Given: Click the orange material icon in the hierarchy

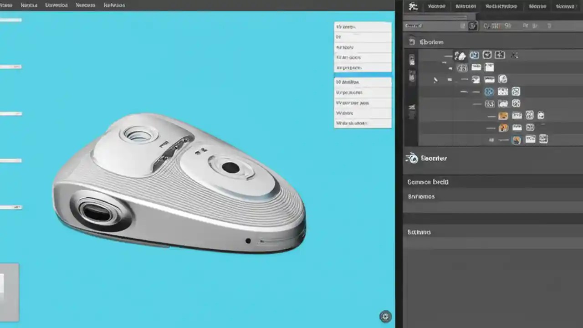Looking at the screenshot, I should pos(503,115).
